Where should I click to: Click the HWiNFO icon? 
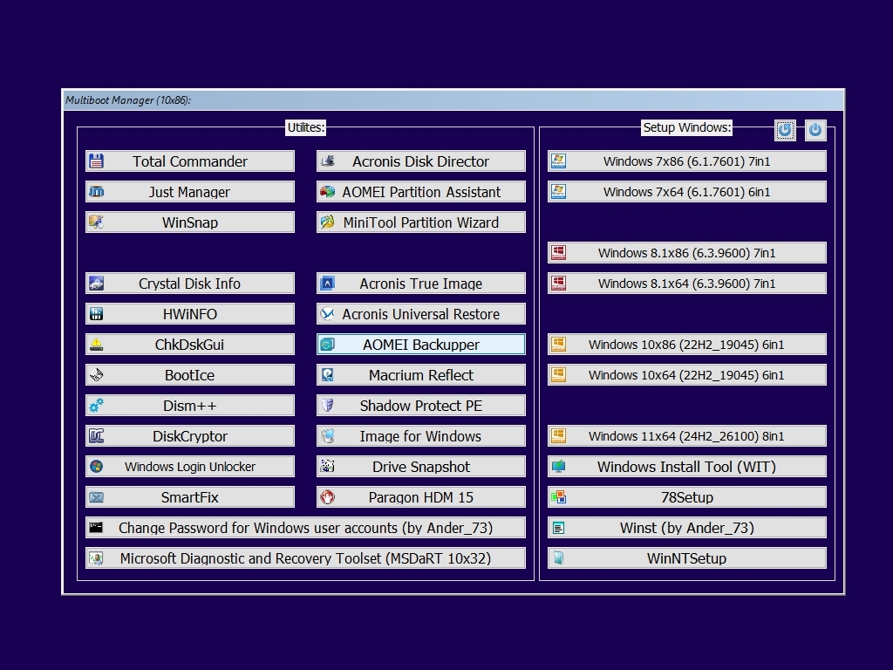pos(96,314)
